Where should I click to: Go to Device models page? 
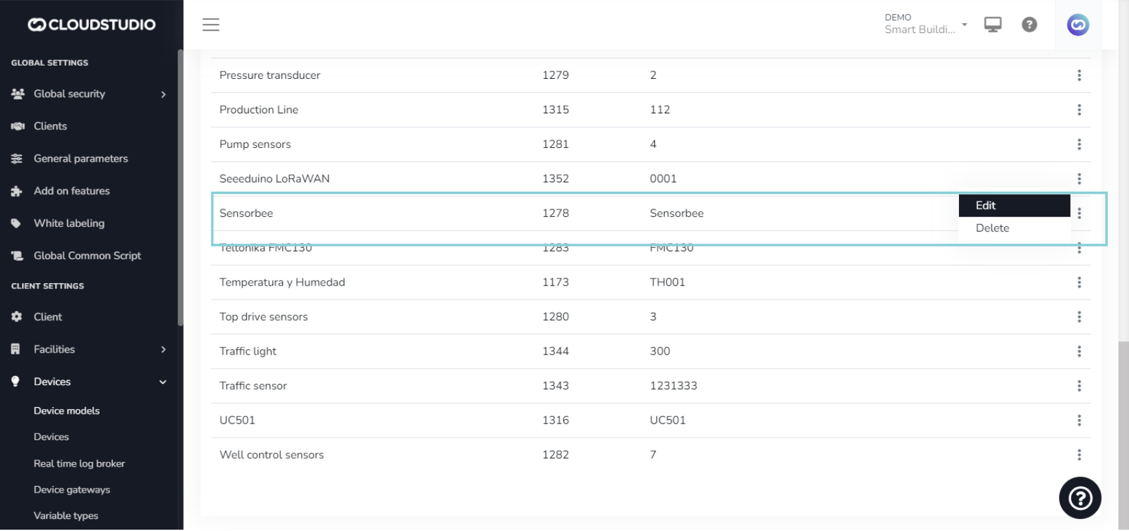coord(66,411)
